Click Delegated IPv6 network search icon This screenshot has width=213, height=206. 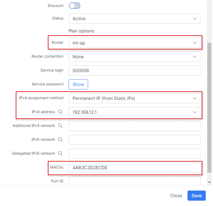(60, 153)
